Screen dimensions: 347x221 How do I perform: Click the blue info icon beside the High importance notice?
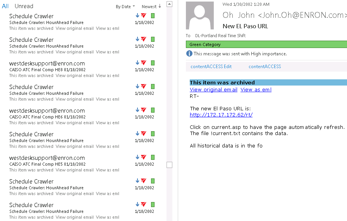(x=189, y=54)
